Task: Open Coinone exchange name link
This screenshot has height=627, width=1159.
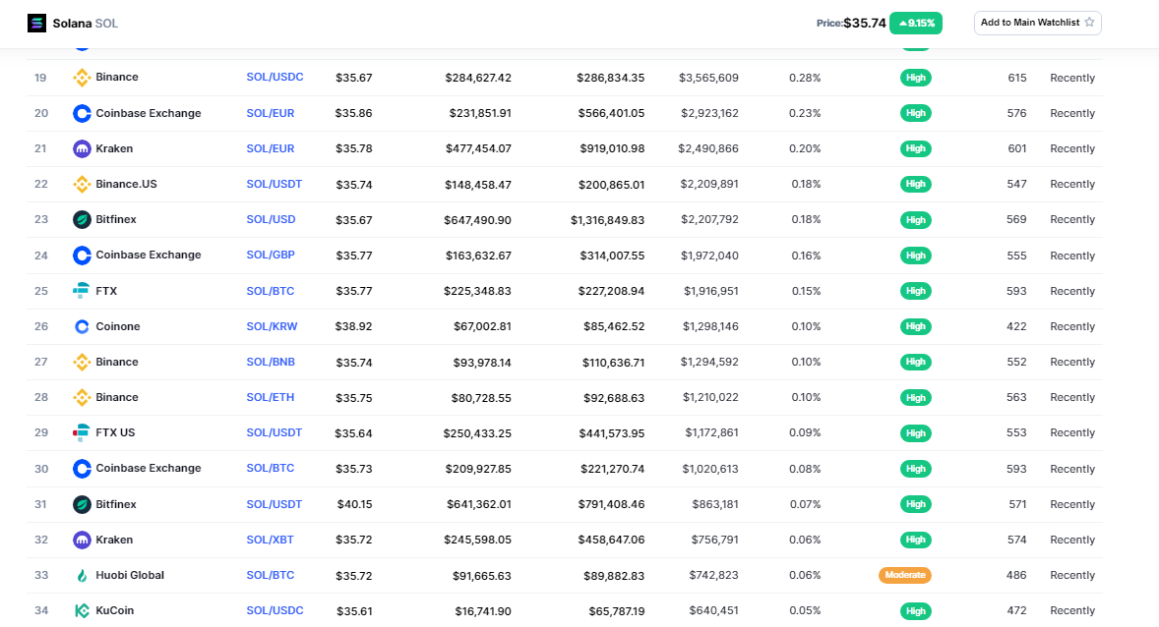Action: coord(117,326)
